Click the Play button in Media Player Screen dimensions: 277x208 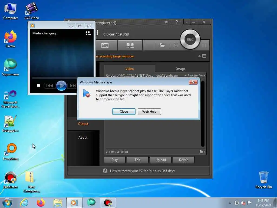click(61, 86)
